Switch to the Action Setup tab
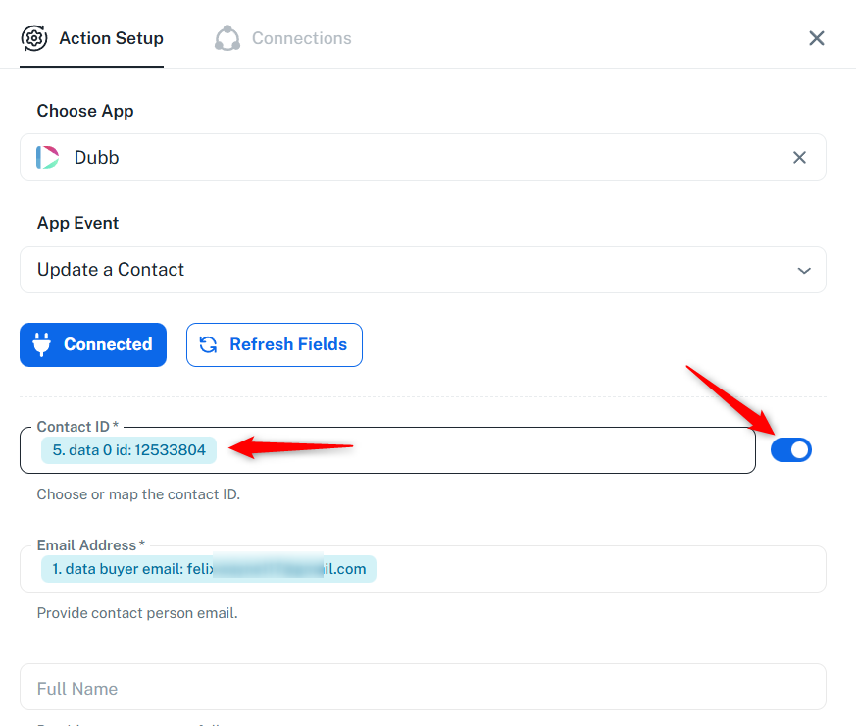The image size is (856, 726). pos(111,38)
